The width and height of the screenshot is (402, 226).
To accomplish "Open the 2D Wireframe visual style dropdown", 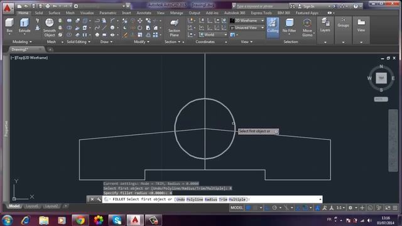I will pos(247,21).
